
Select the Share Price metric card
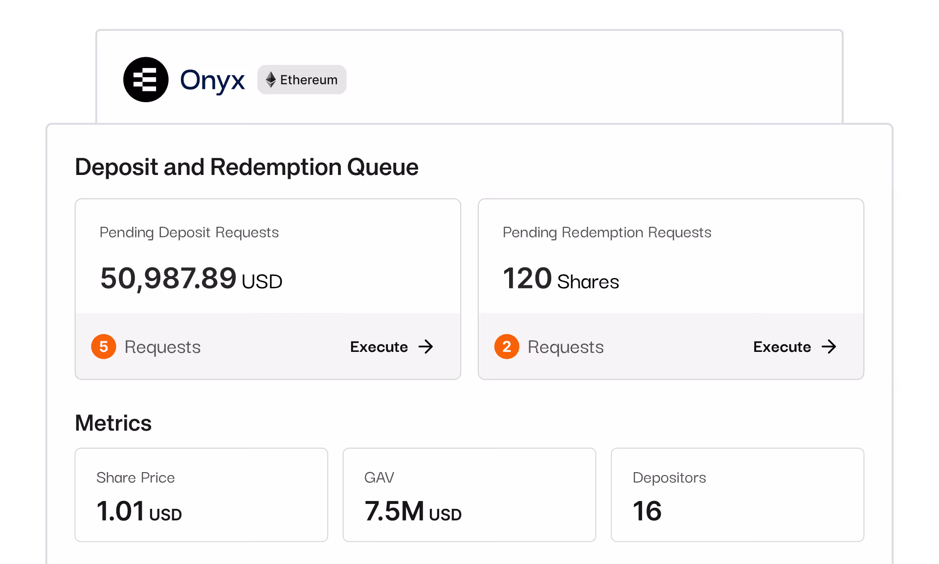[201, 494]
